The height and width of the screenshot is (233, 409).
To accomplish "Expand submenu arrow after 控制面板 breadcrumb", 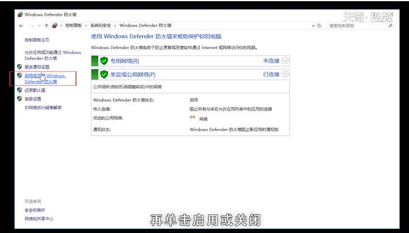I will click(87, 25).
